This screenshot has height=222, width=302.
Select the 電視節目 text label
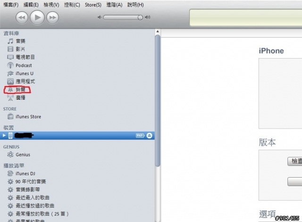point(25,57)
